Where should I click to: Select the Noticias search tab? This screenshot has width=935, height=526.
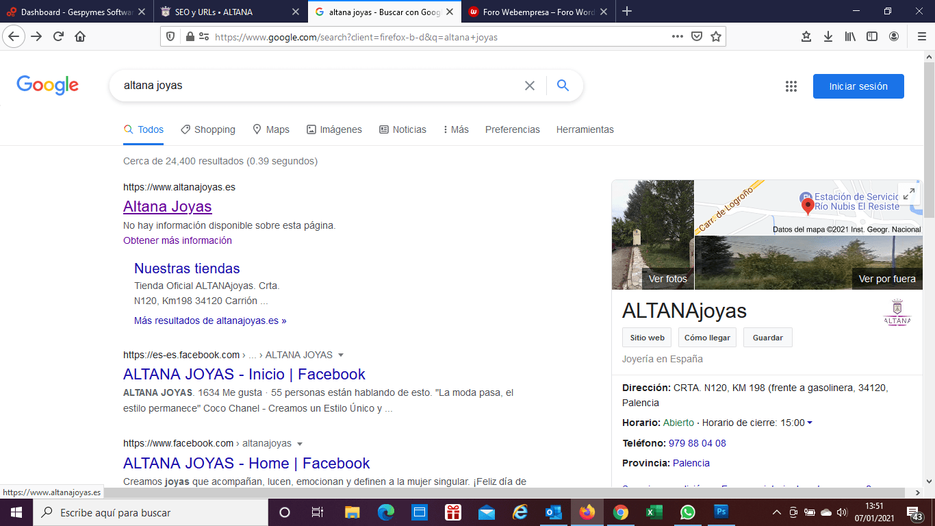click(402, 129)
